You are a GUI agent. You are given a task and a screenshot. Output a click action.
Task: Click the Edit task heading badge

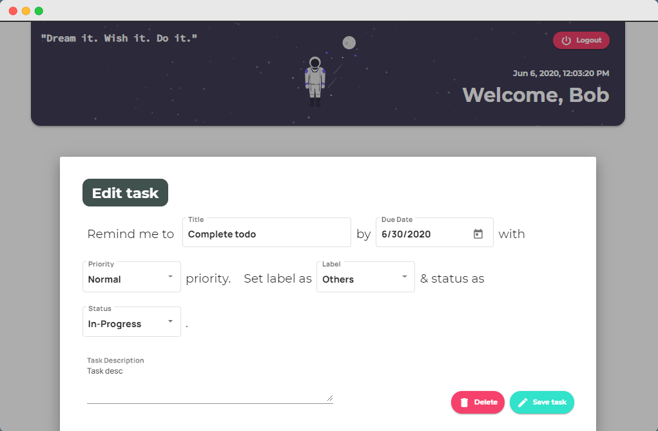[x=125, y=193]
